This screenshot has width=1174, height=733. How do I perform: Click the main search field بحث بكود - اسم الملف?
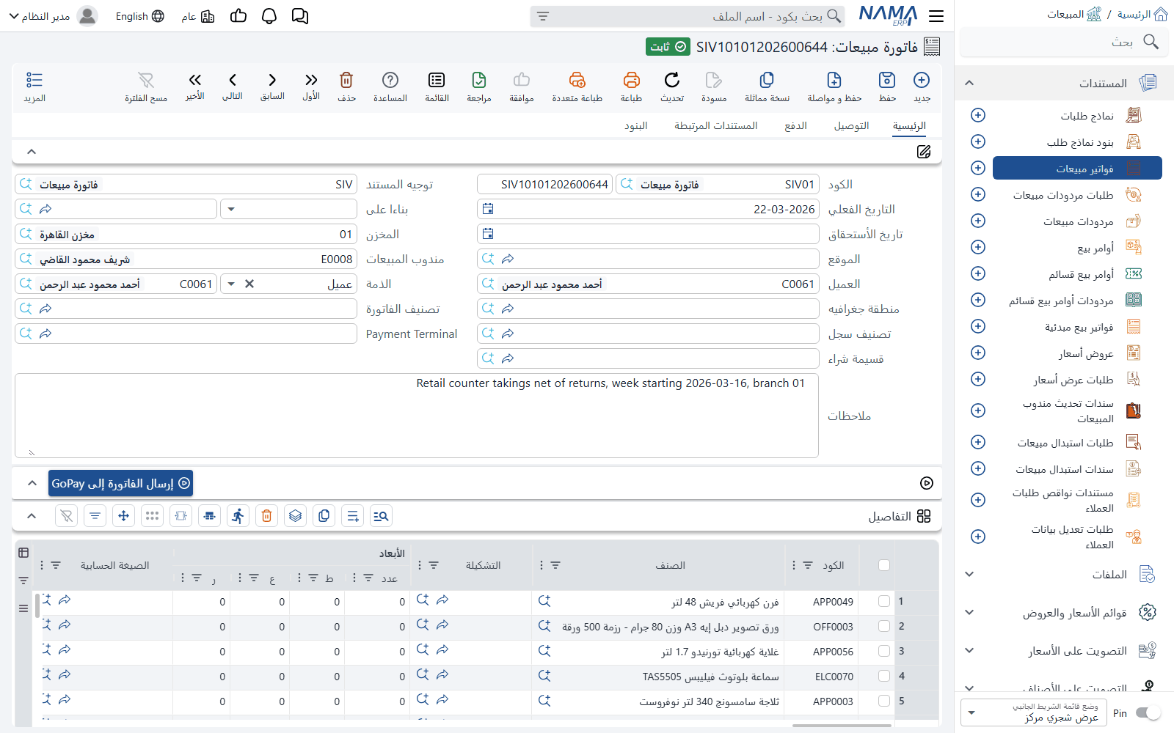click(x=687, y=16)
